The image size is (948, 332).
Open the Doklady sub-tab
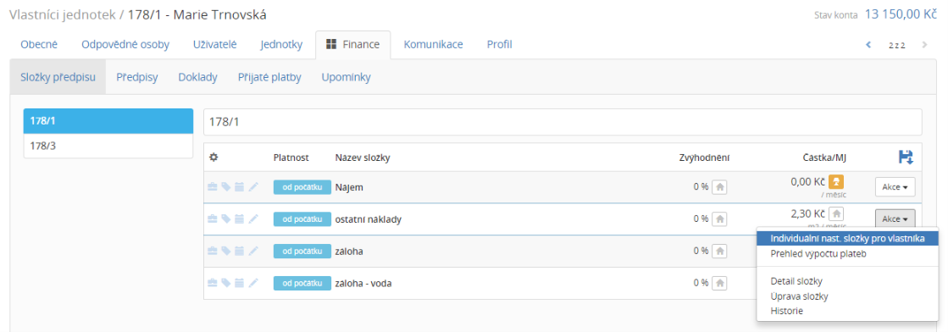coord(197,77)
